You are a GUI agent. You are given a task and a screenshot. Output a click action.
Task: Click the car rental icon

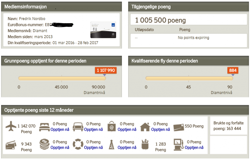(78, 127)
